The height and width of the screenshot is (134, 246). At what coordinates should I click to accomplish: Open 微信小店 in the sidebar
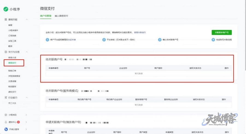12,57
